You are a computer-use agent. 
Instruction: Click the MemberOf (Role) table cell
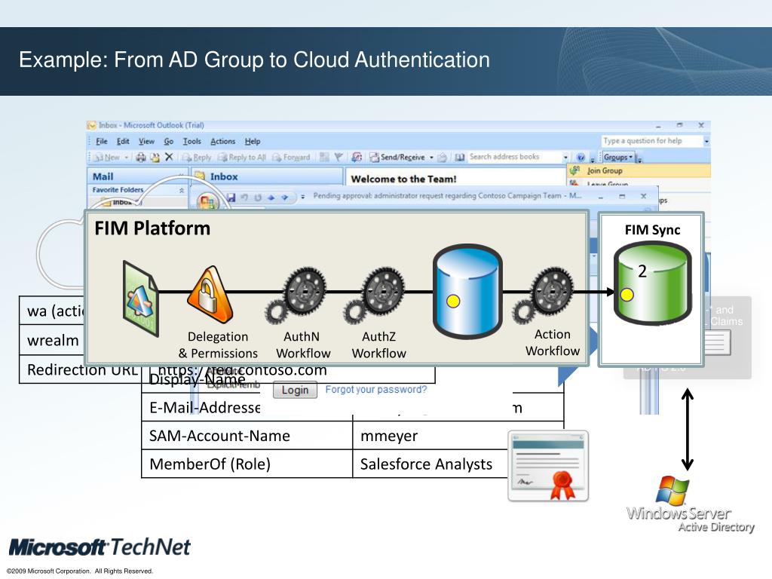point(247,464)
